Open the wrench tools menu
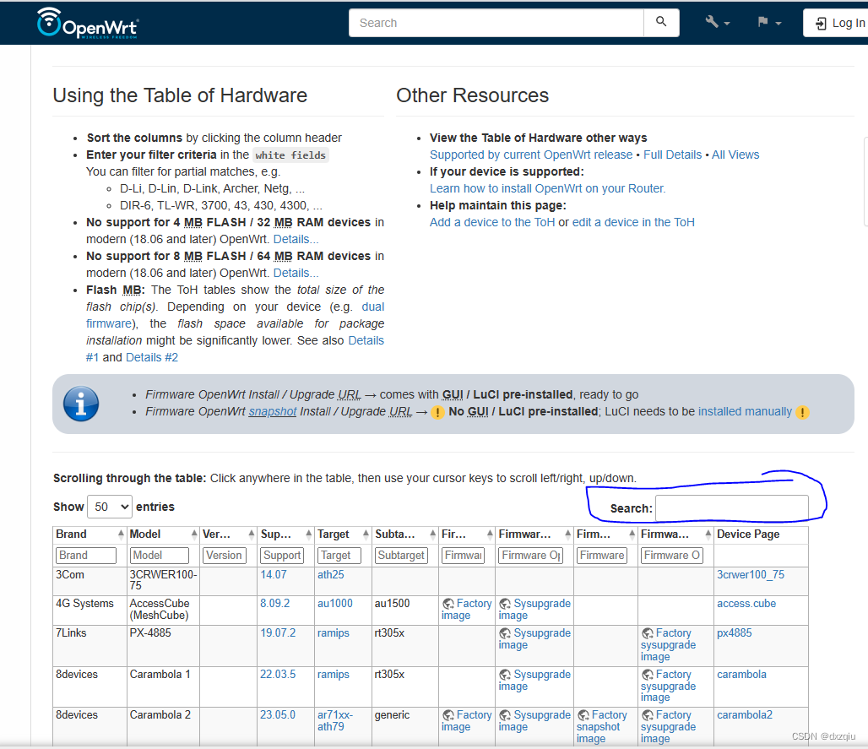The width and height of the screenshot is (868, 749). pos(718,23)
